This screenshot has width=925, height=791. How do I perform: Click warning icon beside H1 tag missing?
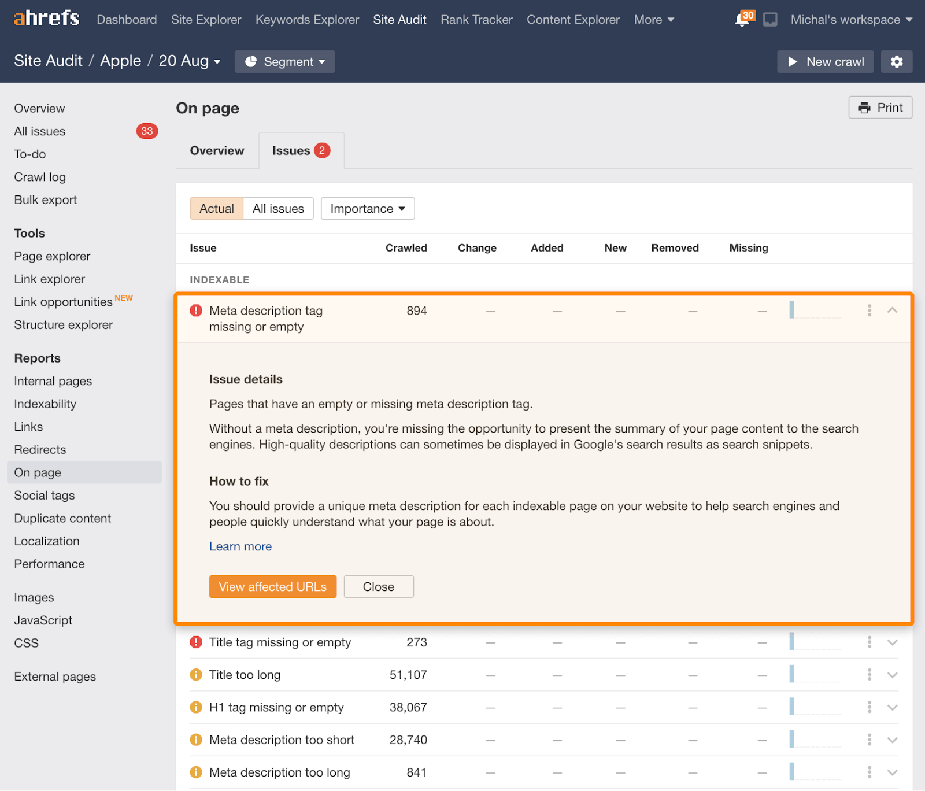(x=196, y=707)
